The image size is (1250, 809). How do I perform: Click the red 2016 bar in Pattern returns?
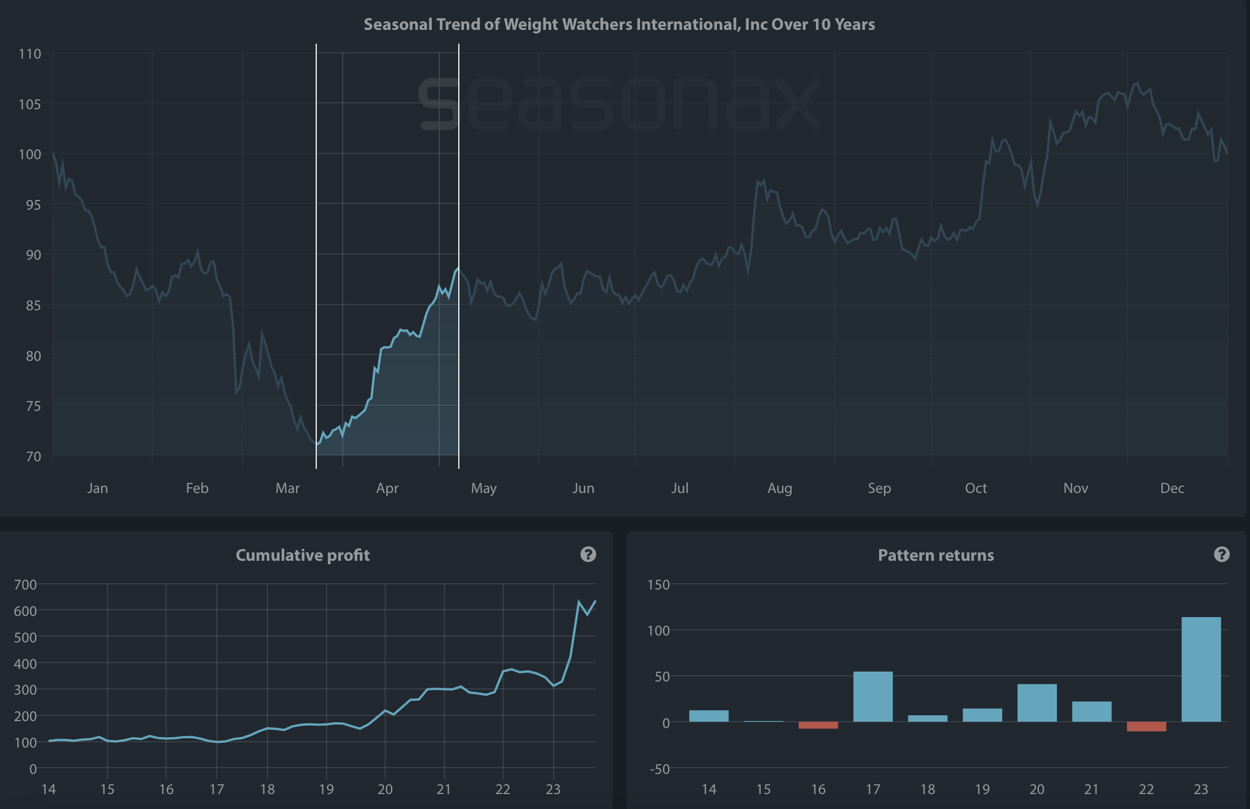pyautogui.click(x=818, y=725)
